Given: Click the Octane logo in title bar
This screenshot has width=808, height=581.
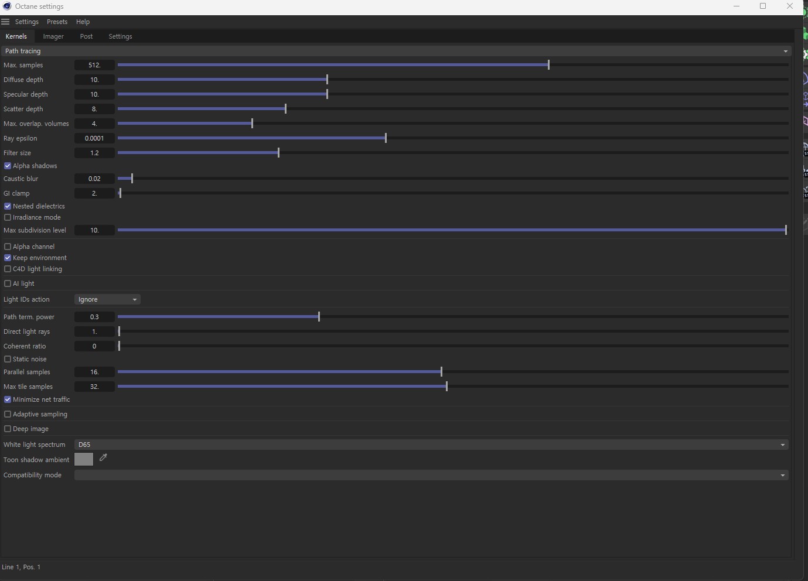Looking at the screenshot, I should (x=7, y=6).
